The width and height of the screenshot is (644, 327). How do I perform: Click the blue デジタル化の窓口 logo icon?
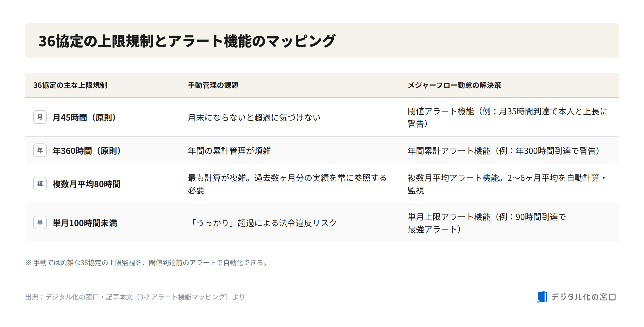[x=542, y=297]
